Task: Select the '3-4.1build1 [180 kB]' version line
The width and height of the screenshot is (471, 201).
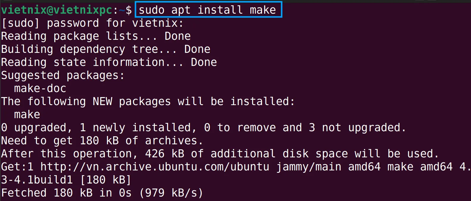Action: click(66, 180)
